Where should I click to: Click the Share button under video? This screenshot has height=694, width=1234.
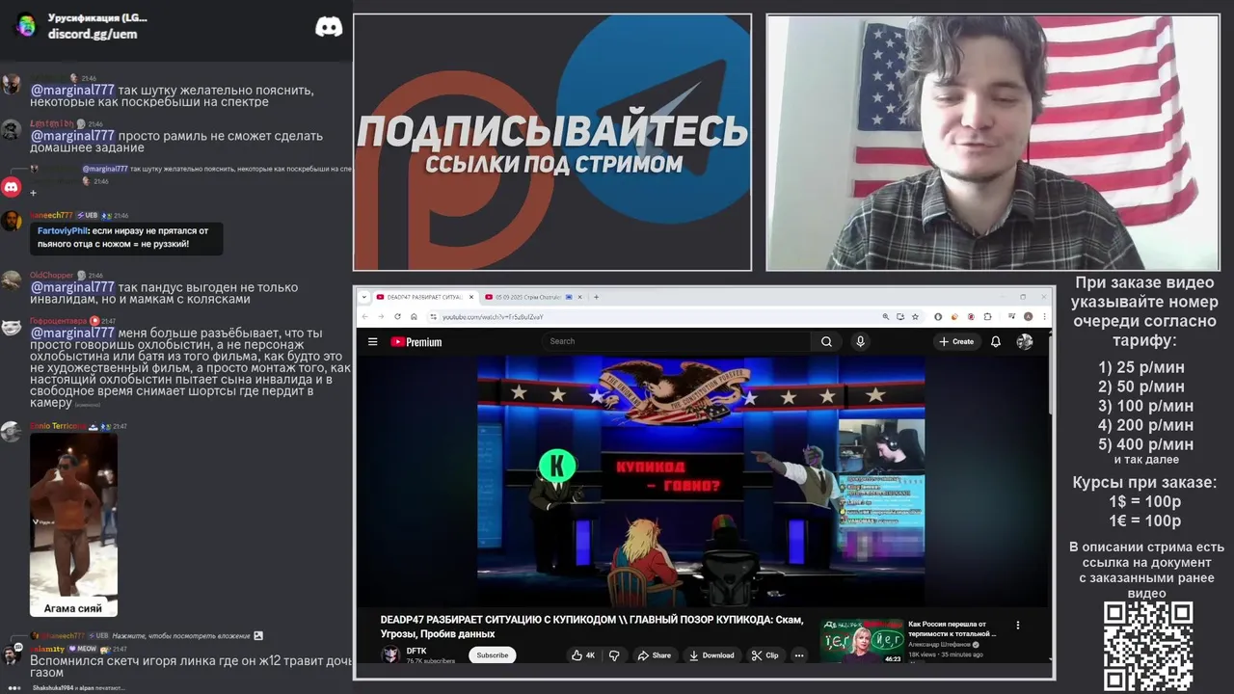pyautogui.click(x=654, y=655)
